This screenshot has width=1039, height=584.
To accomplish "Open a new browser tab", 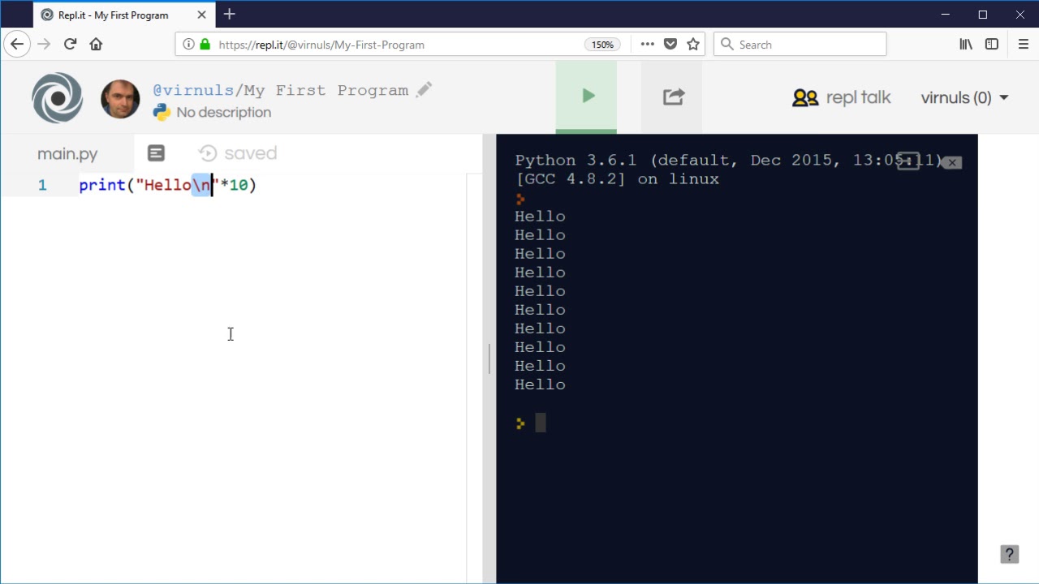I will [x=230, y=14].
